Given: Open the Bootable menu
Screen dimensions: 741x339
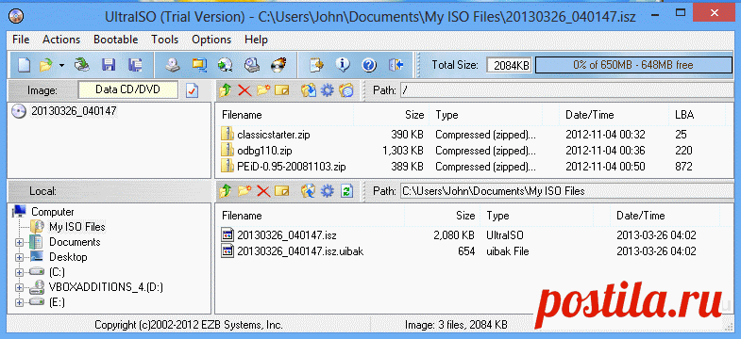Looking at the screenshot, I should tap(116, 40).
